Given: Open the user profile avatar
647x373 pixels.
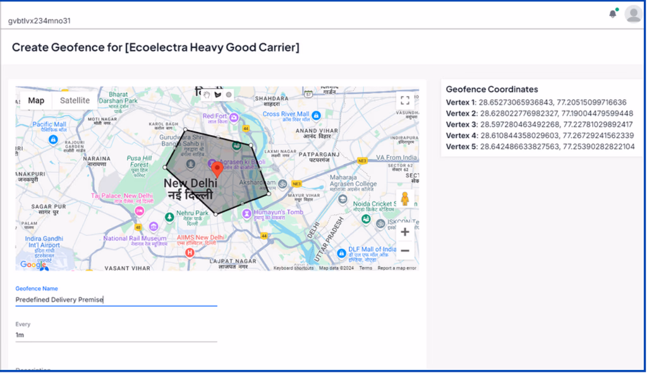Looking at the screenshot, I should 633,14.
